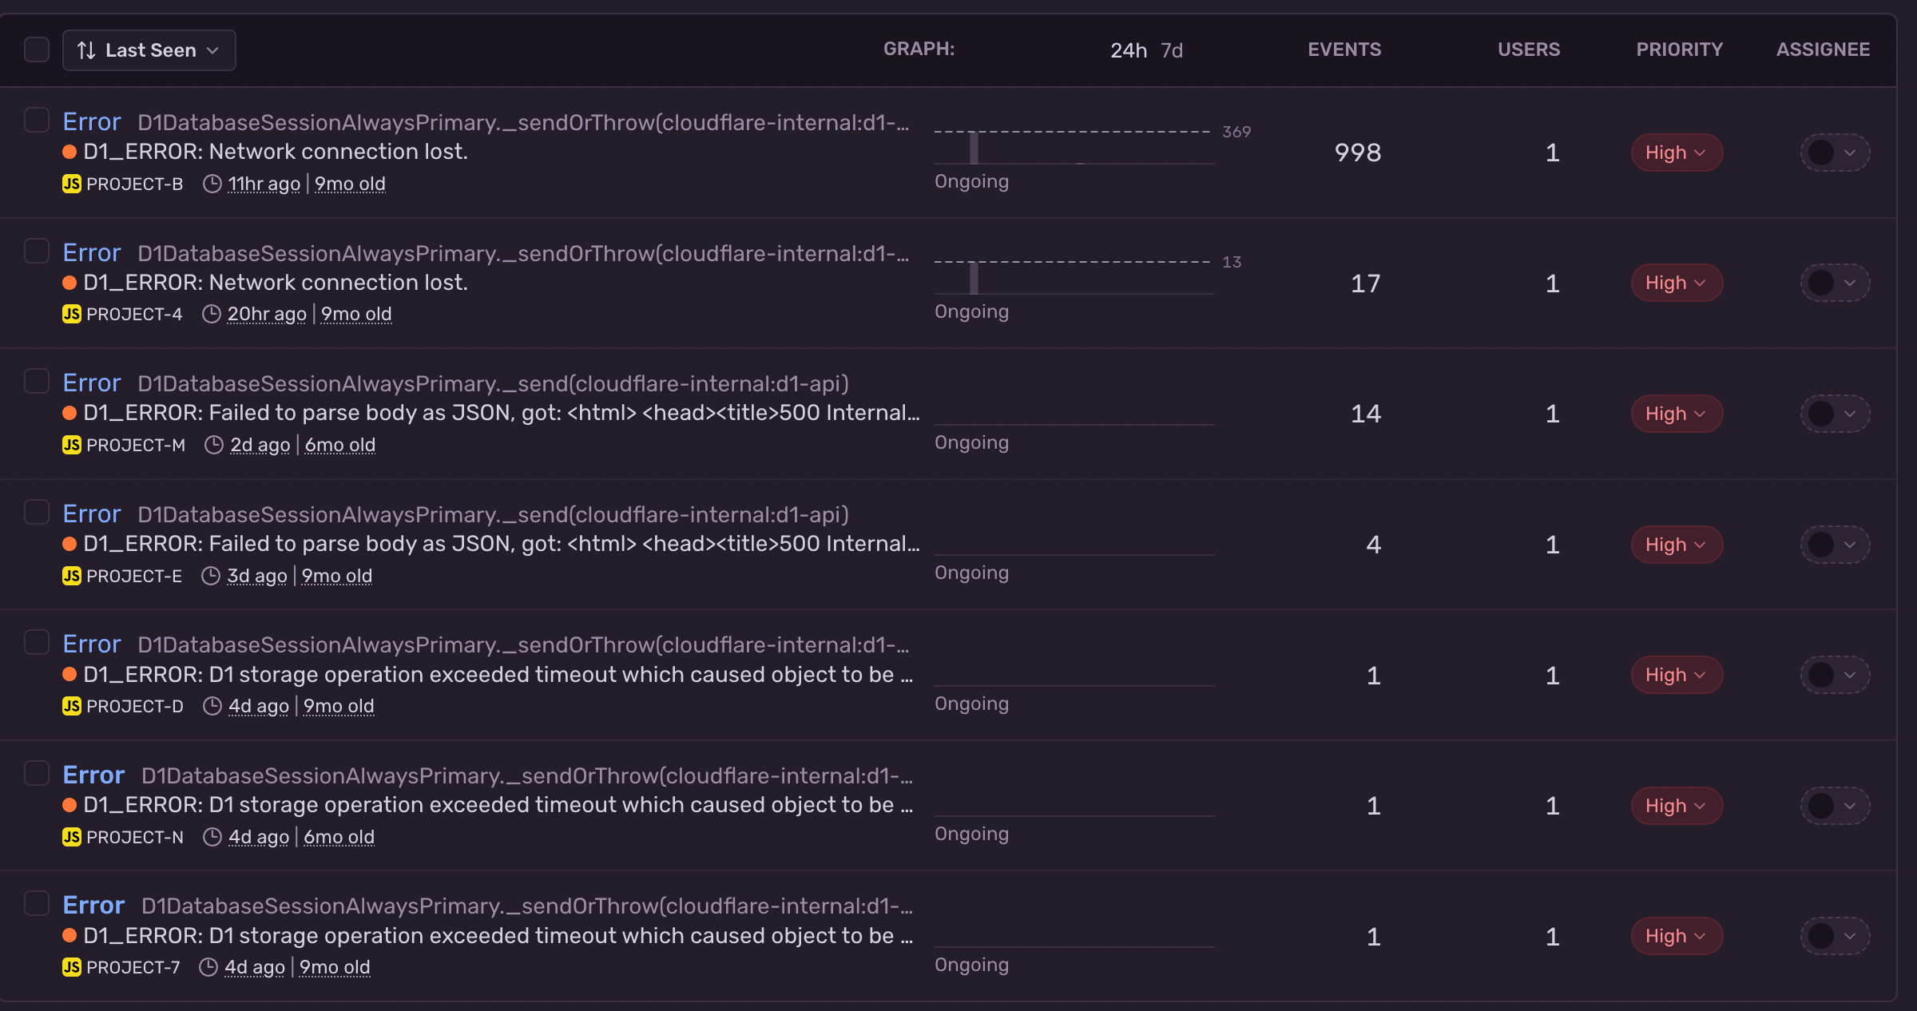Click the clock icon next to PROJECT-7 timestamps
The width and height of the screenshot is (1917, 1011).
coord(208,966)
